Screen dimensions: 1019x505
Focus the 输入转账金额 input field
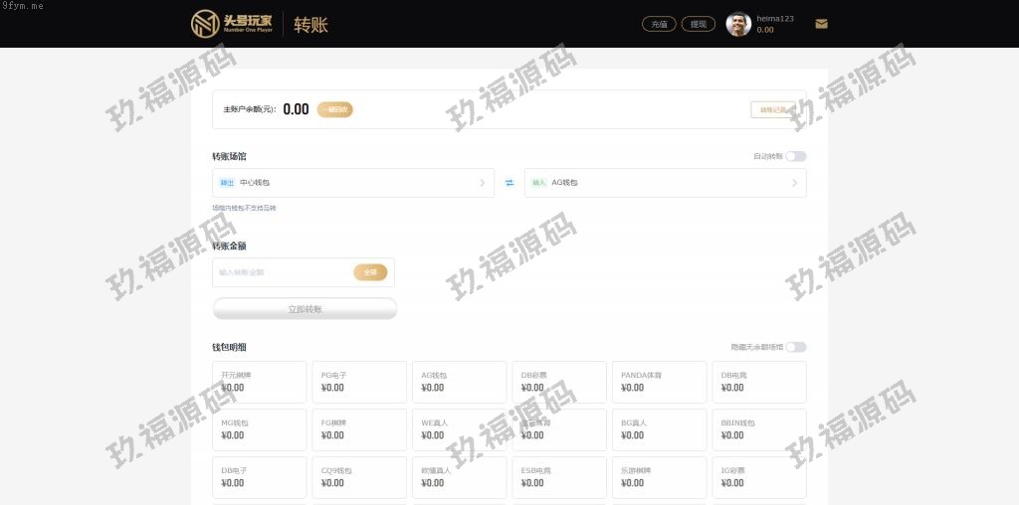pos(283,272)
